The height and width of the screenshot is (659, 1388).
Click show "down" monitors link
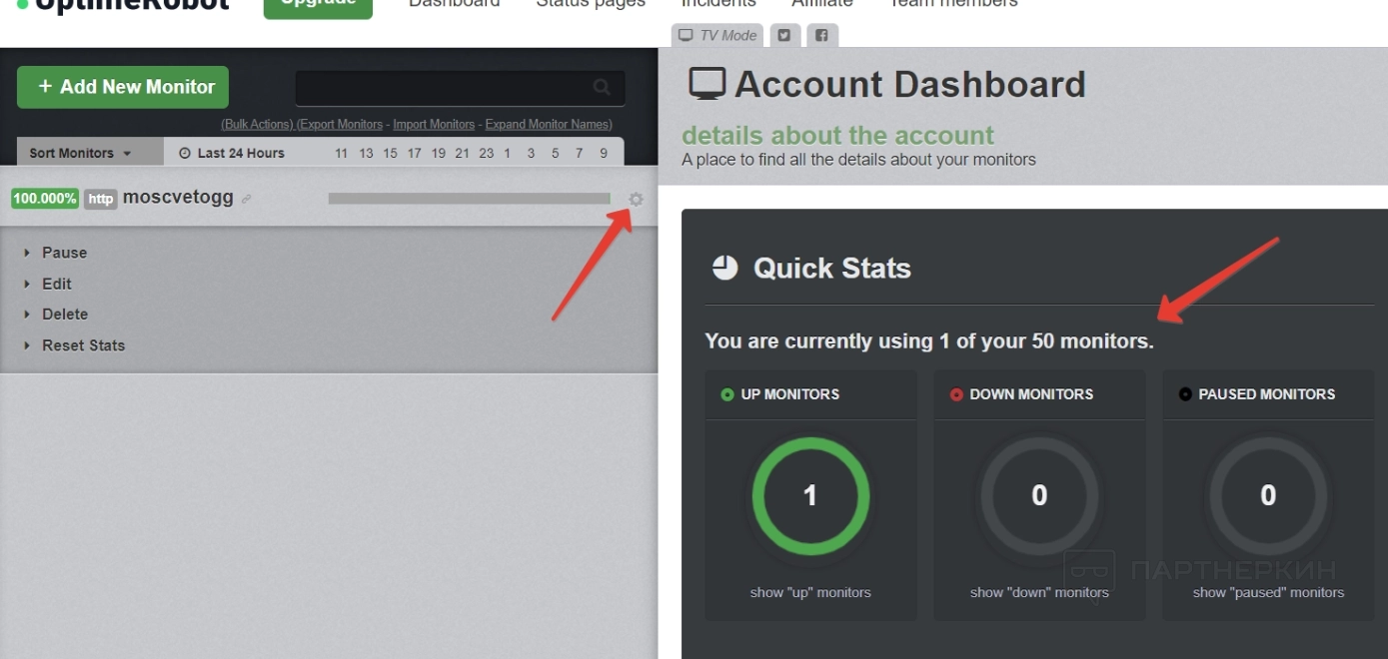coord(1039,592)
